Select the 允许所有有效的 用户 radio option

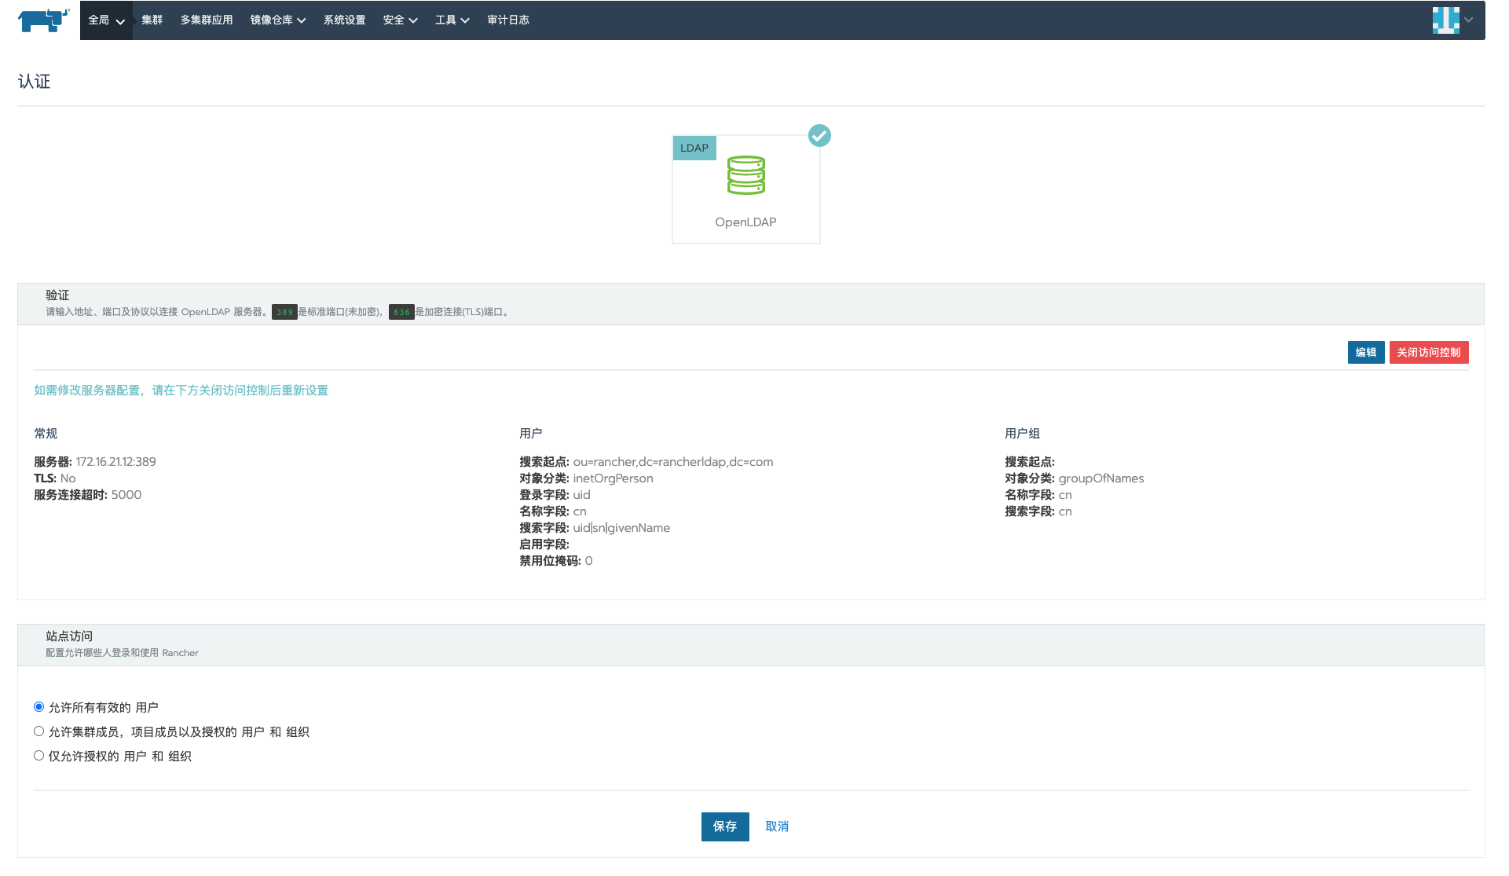point(38,707)
